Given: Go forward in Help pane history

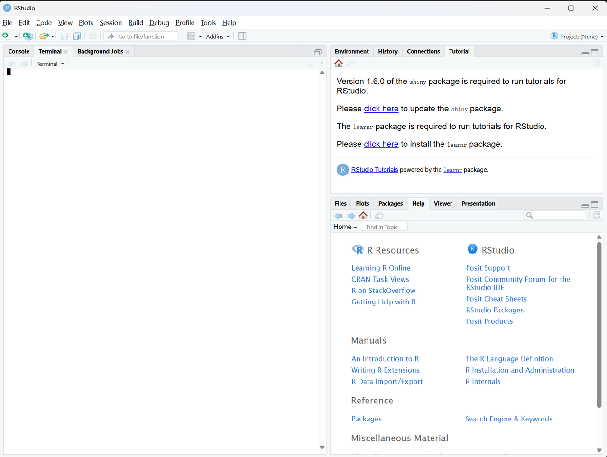Looking at the screenshot, I should click(x=351, y=216).
